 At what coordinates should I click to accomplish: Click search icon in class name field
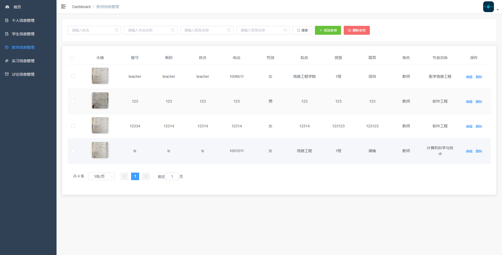285,30
